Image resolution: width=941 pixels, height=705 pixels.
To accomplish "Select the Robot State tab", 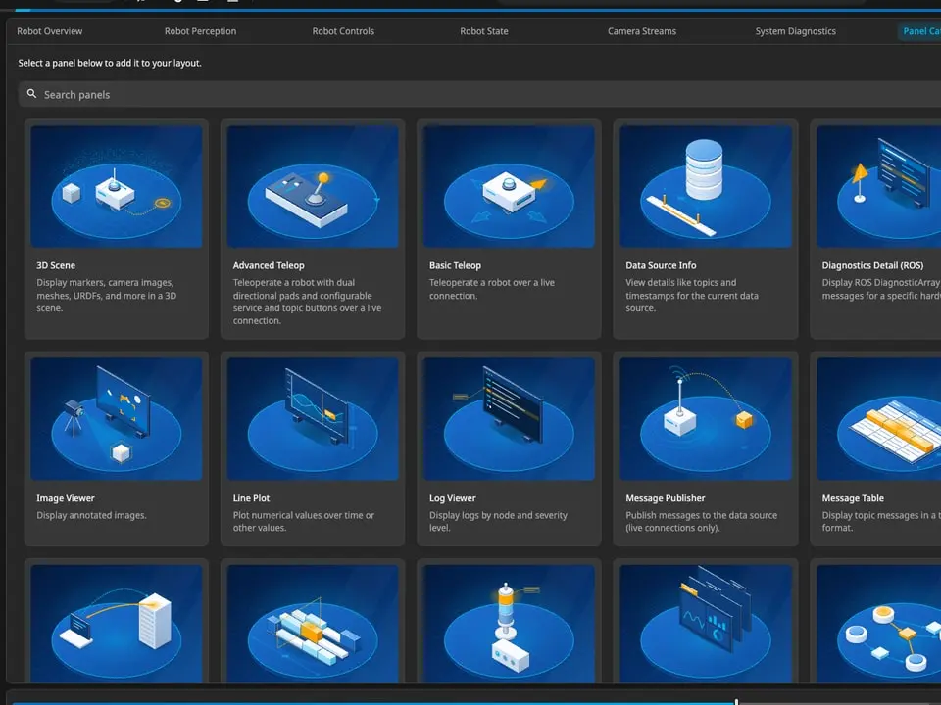I will point(484,31).
